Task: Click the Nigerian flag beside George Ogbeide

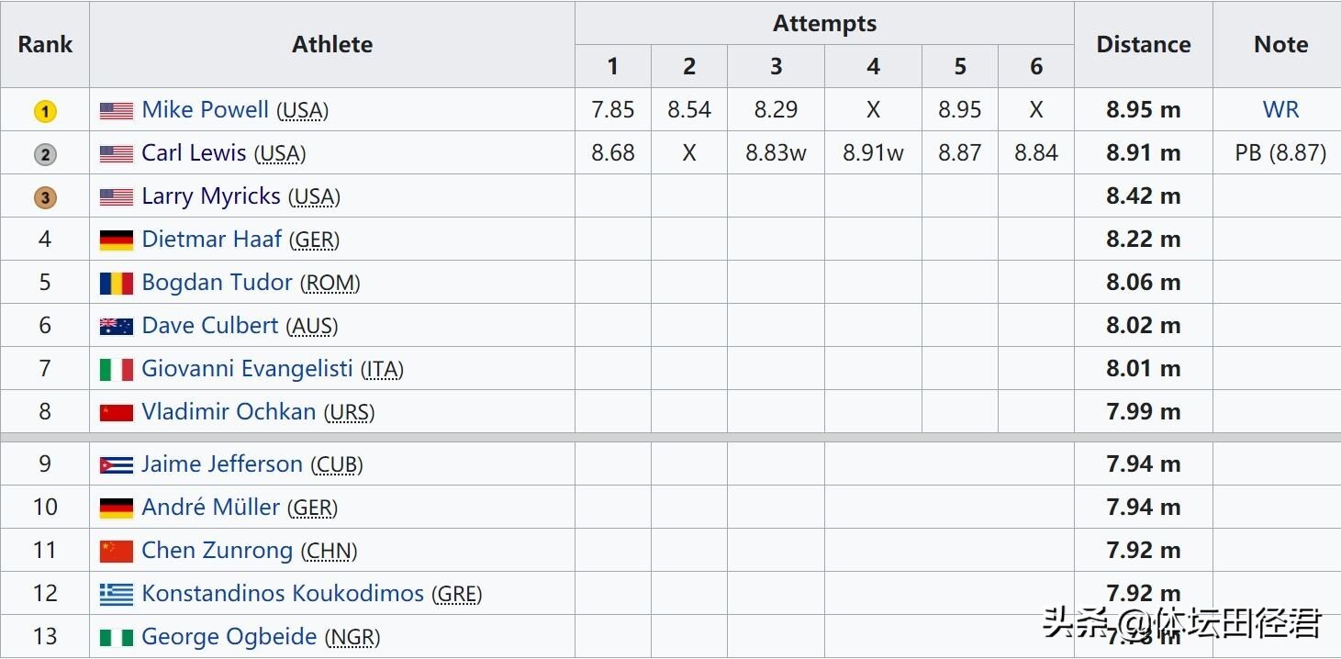Action: click(117, 637)
